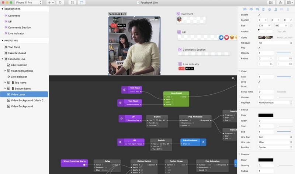Click the highlighted window layout toolbar icon
This screenshot has height=174, width=295.
pyautogui.click(x=81, y=3)
